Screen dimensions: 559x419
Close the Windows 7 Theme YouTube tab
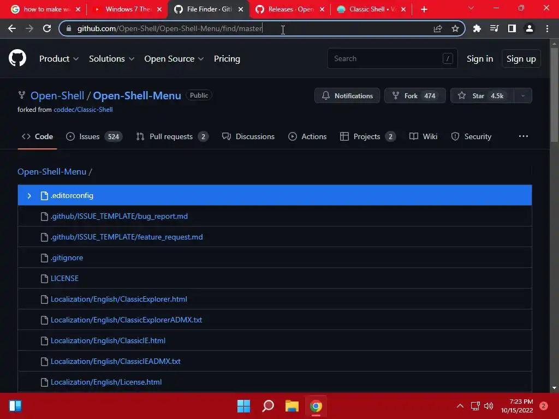pyautogui.click(x=159, y=9)
